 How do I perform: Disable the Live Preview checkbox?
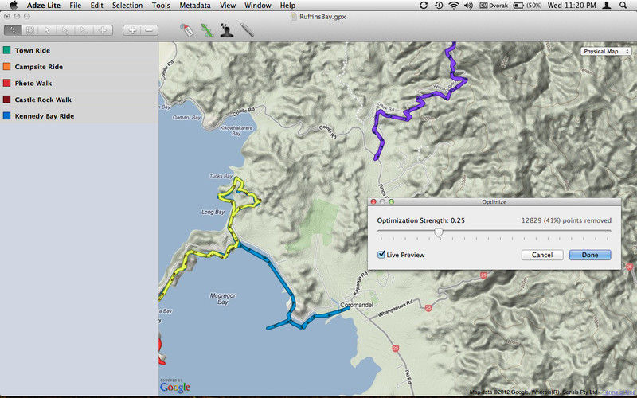coord(381,255)
